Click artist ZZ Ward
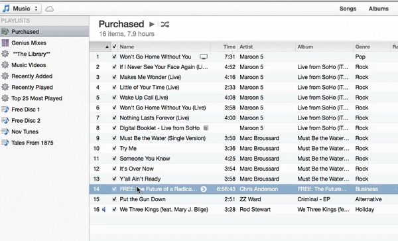 [x=250, y=199]
